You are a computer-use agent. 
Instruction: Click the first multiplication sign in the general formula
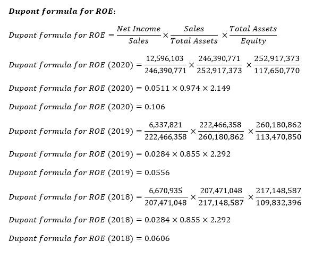point(165,36)
